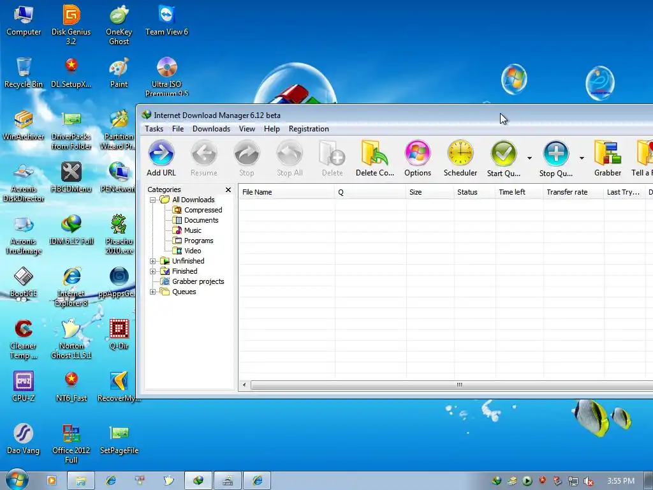653x490 pixels.
Task: Select Paint desktop icon
Action: point(119,73)
